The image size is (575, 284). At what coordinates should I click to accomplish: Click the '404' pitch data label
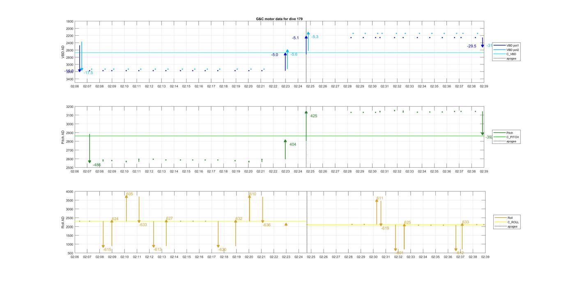[x=293, y=145]
